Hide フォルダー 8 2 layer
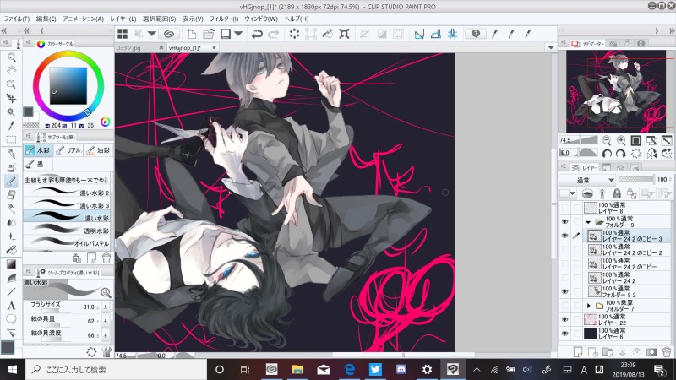This screenshot has width=676, height=380. tap(564, 291)
